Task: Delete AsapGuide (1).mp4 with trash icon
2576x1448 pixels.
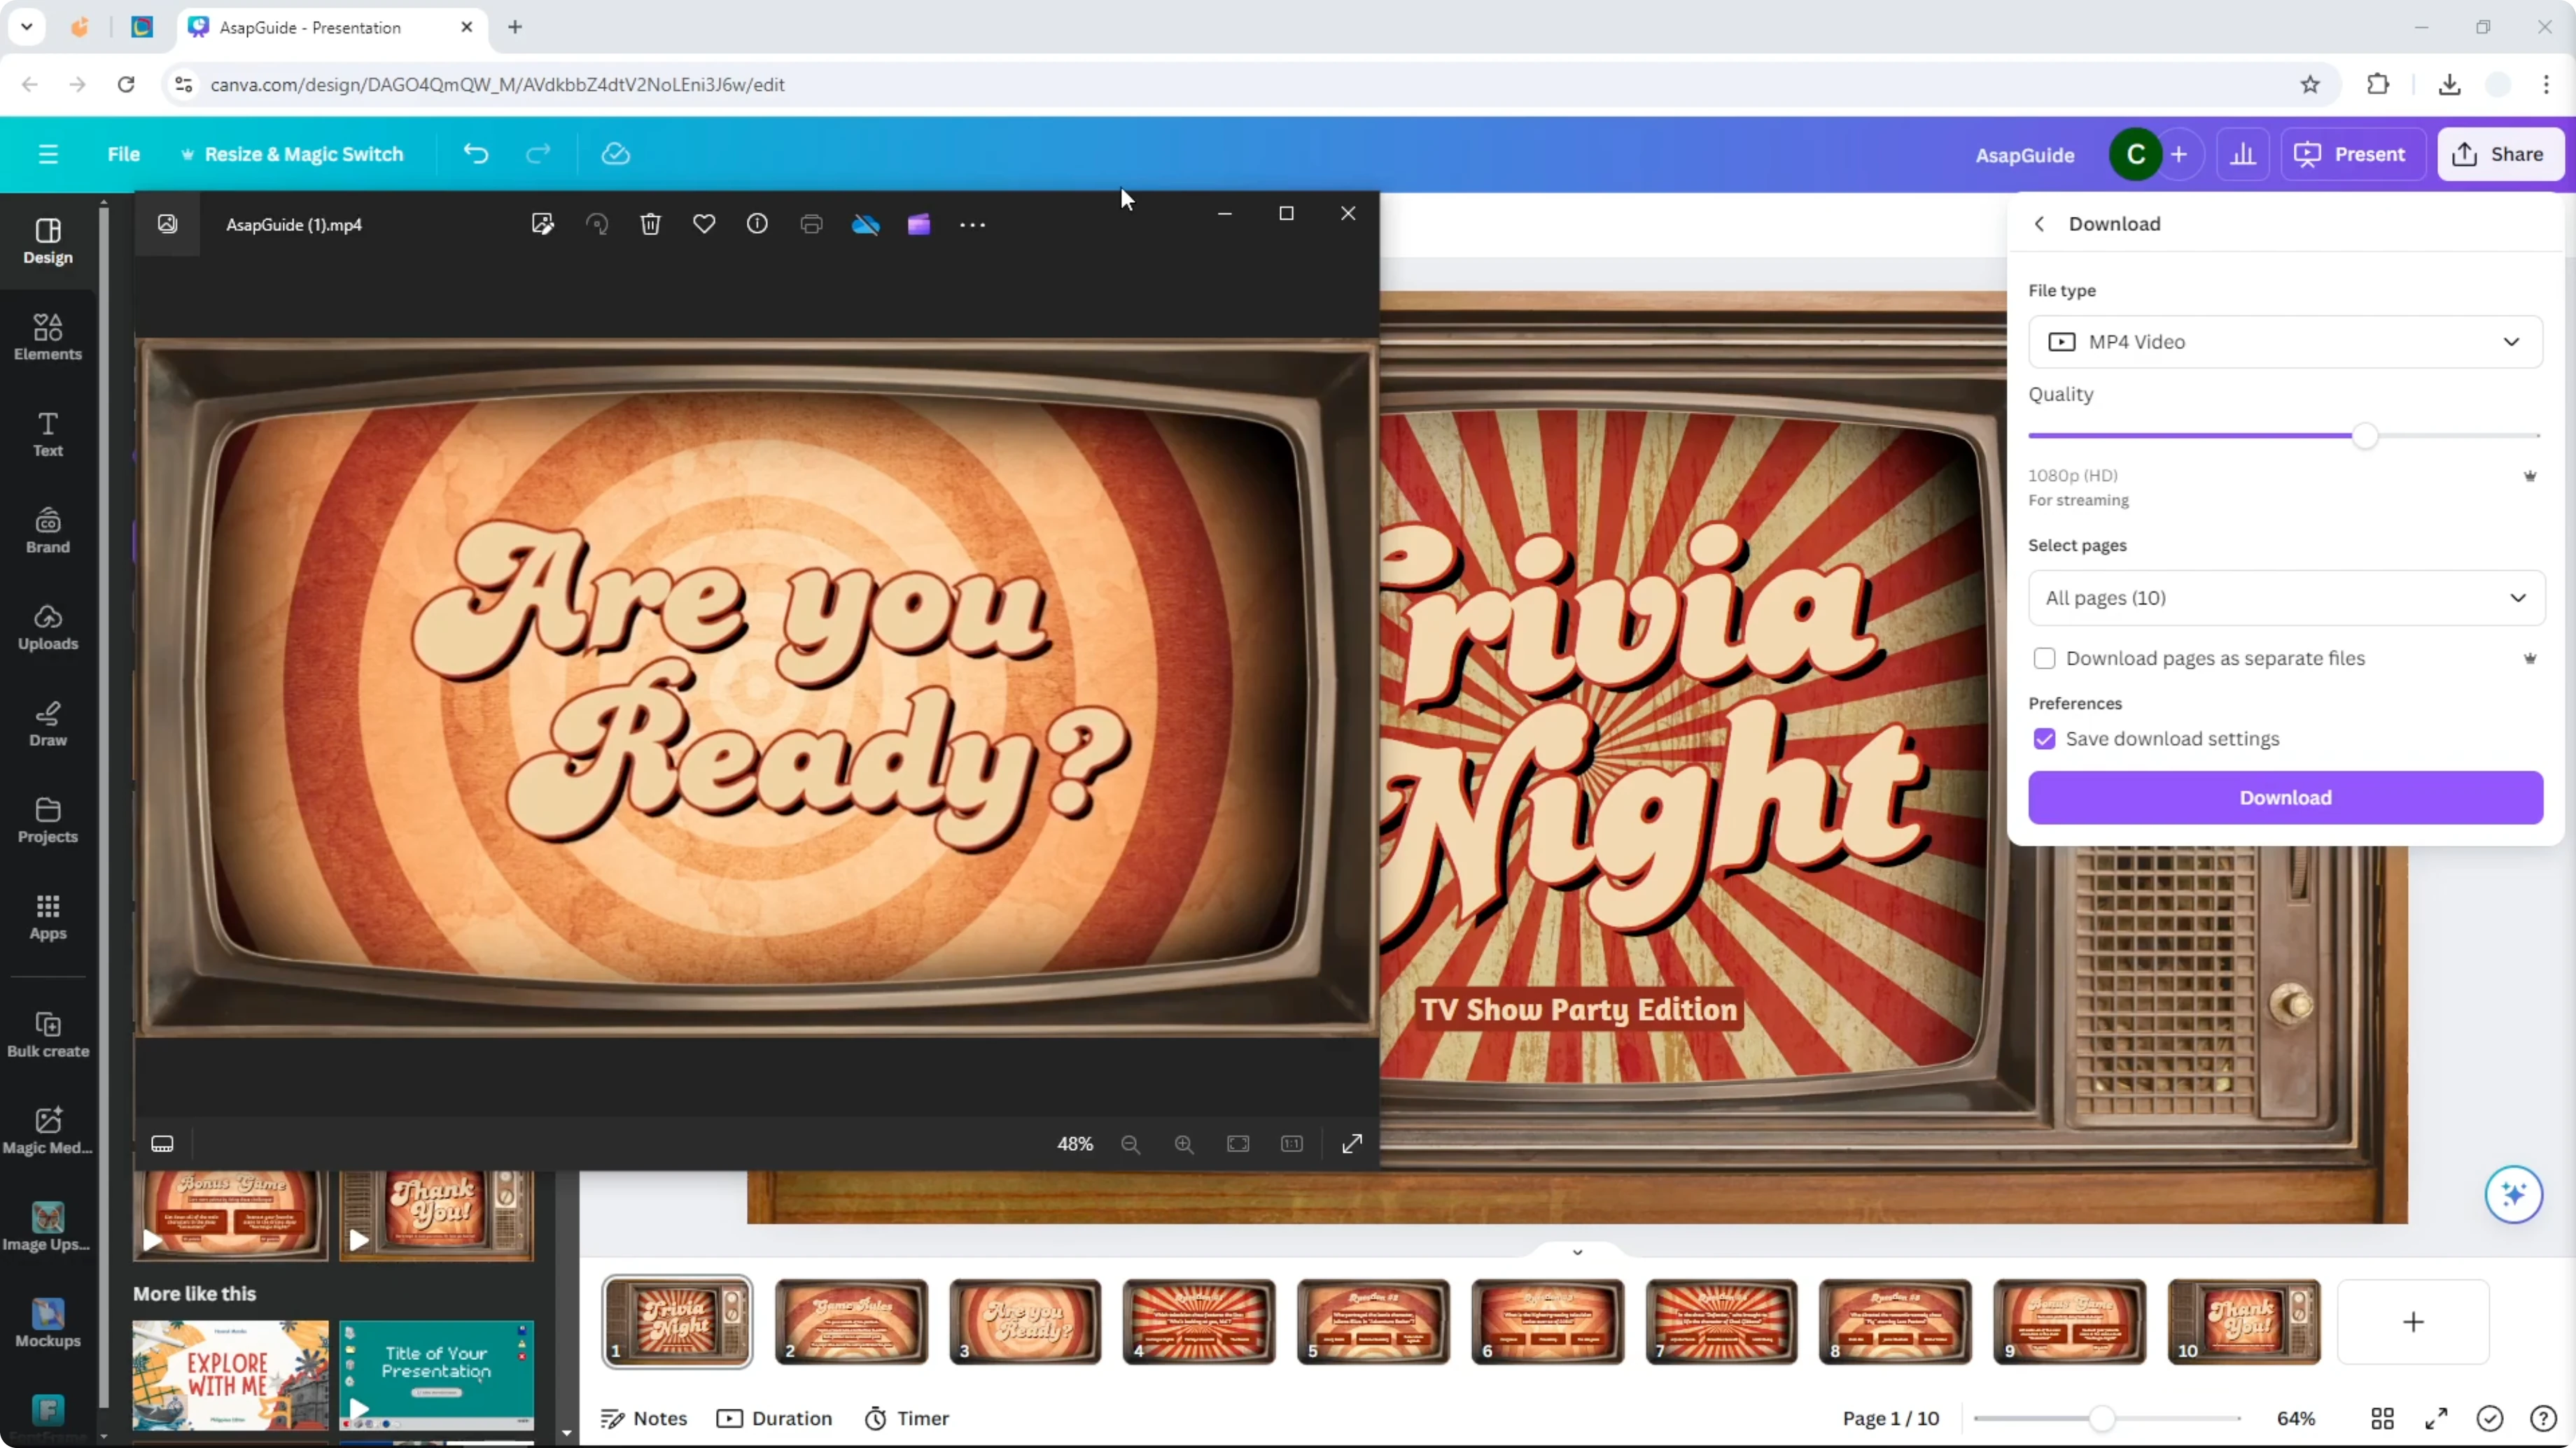Action: [x=650, y=224]
